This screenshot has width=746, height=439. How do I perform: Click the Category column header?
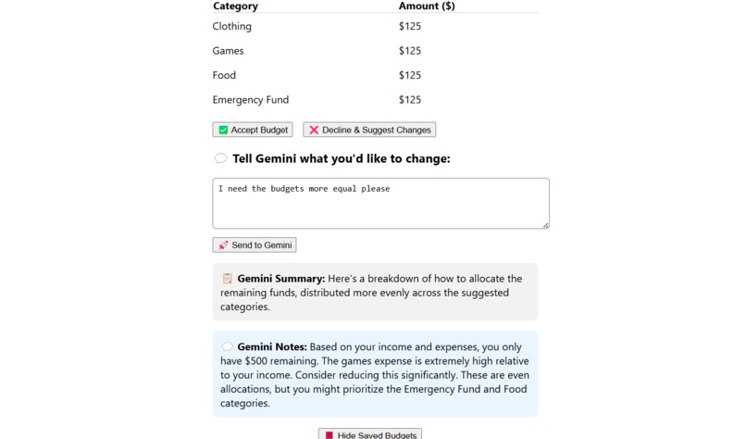(x=235, y=6)
